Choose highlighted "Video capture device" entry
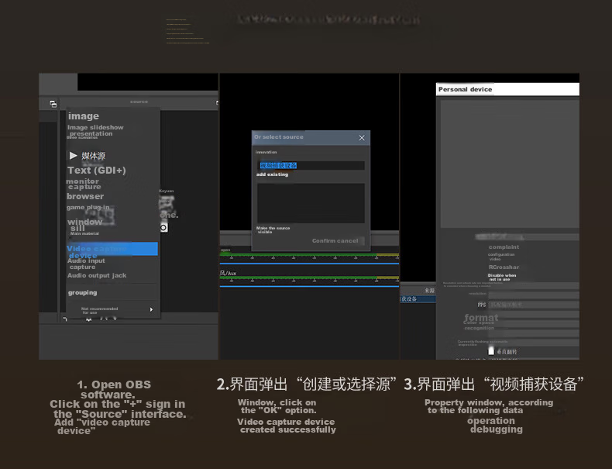 click(x=112, y=249)
